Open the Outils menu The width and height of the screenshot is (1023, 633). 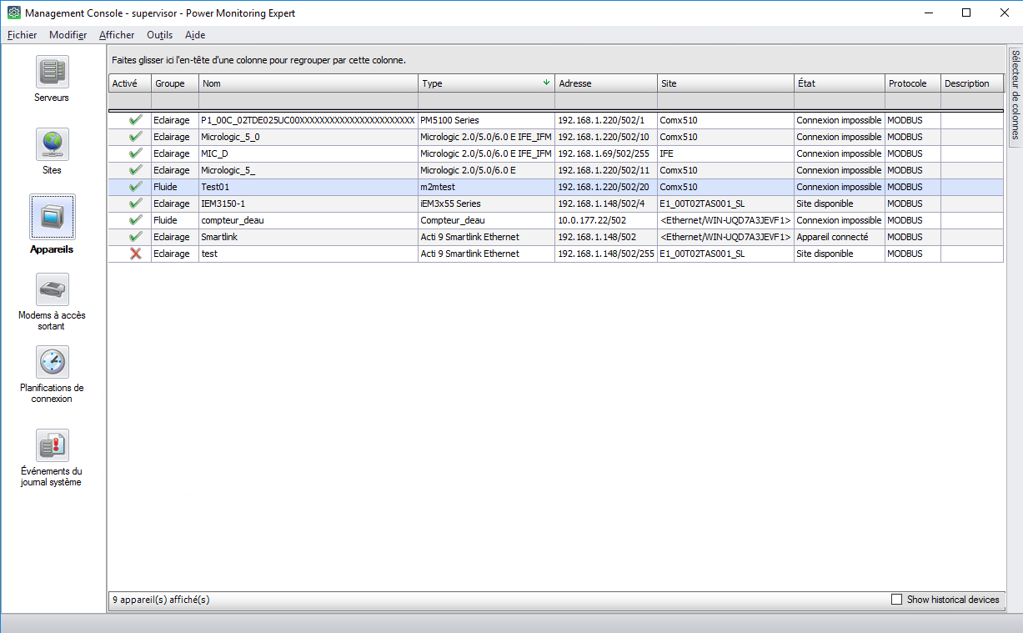click(159, 35)
